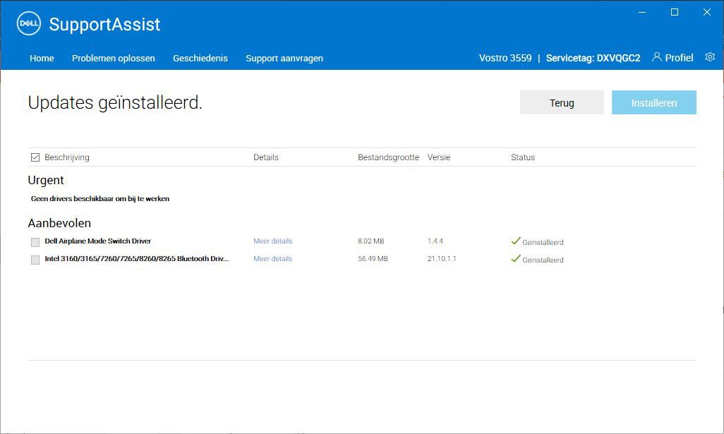Check the Dell Airplane Mode Switch Driver box
Image resolution: width=724 pixels, height=434 pixels.
(35, 242)
